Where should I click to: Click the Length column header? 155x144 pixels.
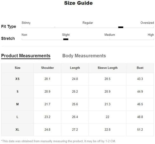pos(75,68)
